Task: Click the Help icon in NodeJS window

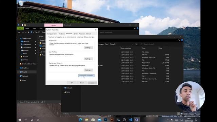Action: point(182,40)
